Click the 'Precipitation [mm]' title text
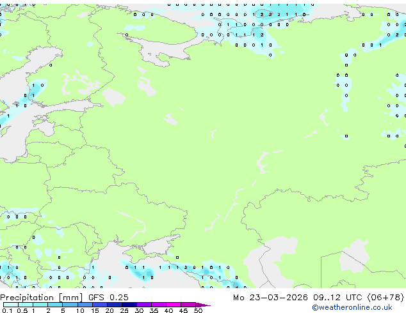The image size is (406, 313). click(x=42, y=298)
